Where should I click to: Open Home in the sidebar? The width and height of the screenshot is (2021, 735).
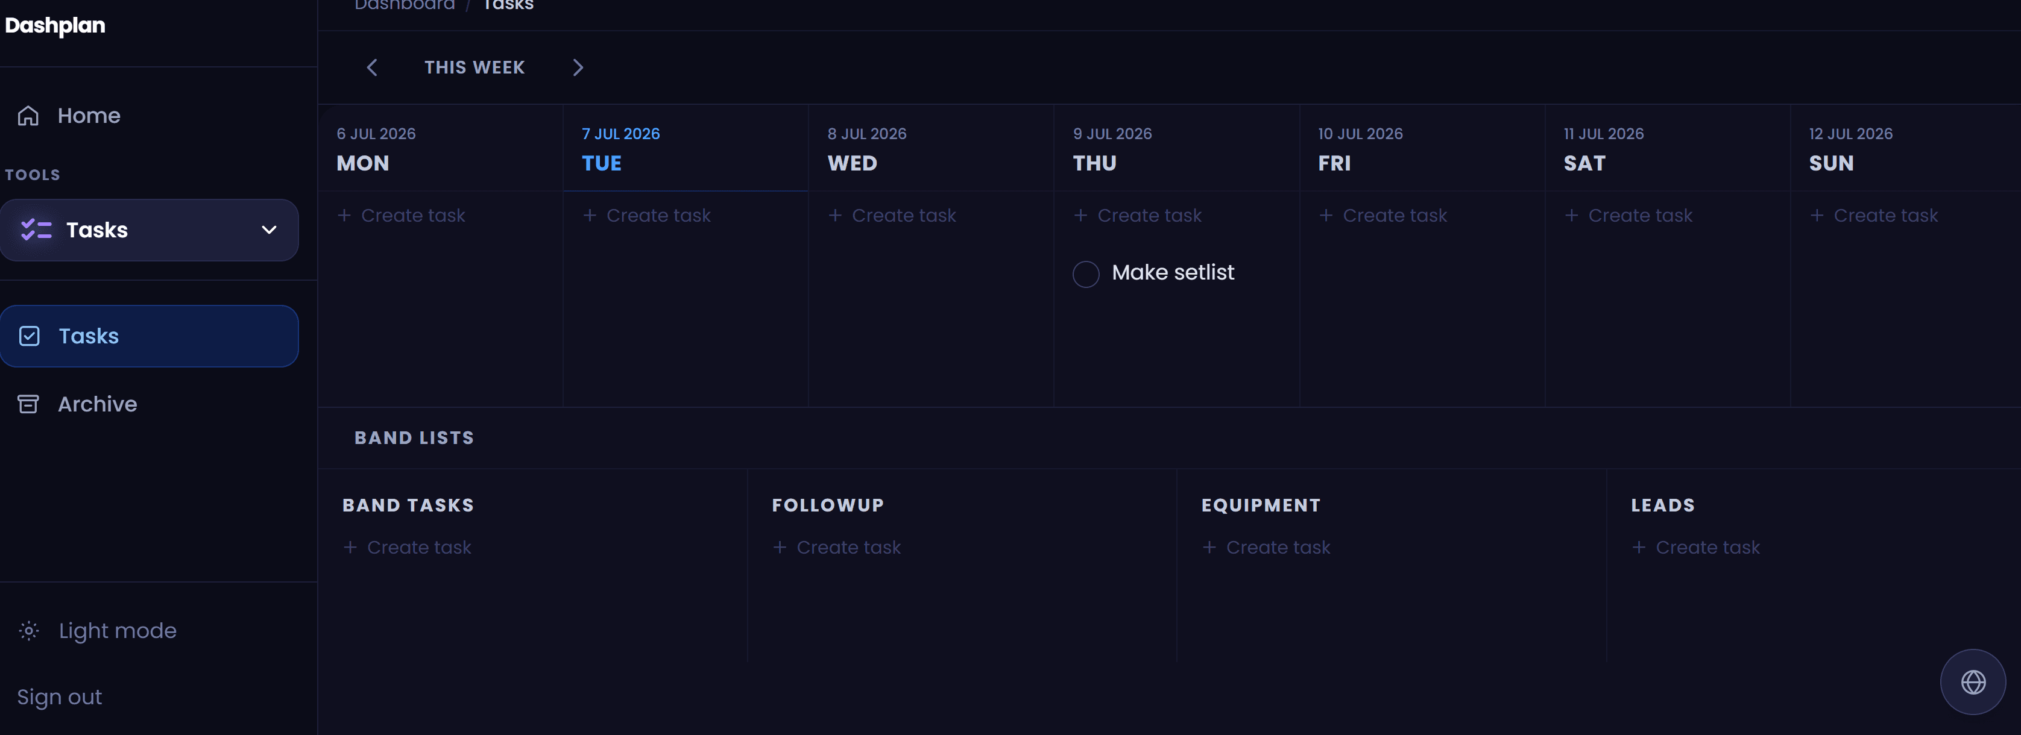[89, 115]
